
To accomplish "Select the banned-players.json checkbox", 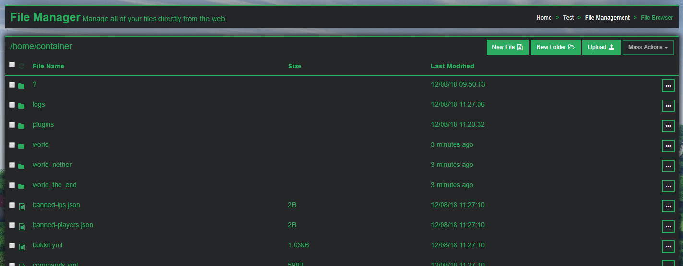I will coord(12,225).
